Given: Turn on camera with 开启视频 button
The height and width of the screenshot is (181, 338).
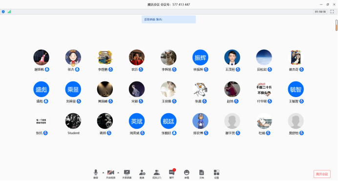Looking at the screenshot, I should click(x=110, y=174).
